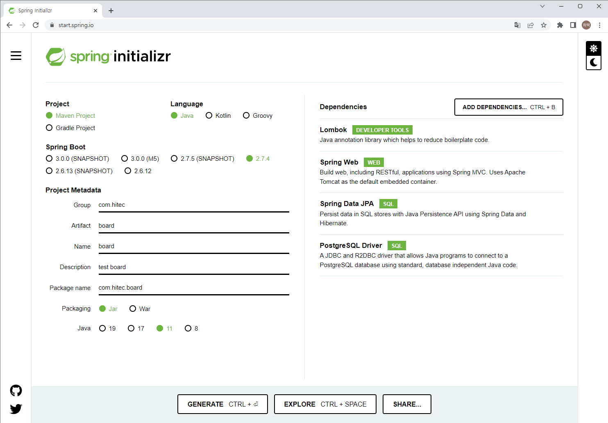Open the tab search chevron
Screen dimensions: 608x423
(x=542, y=6)
